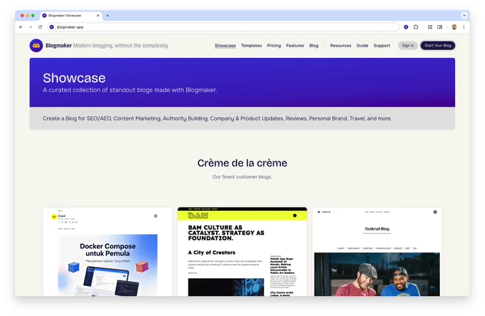
Task: Click the 'Outkrult Blog' title text
Action: pyautogui.click(x=377, y=229)
